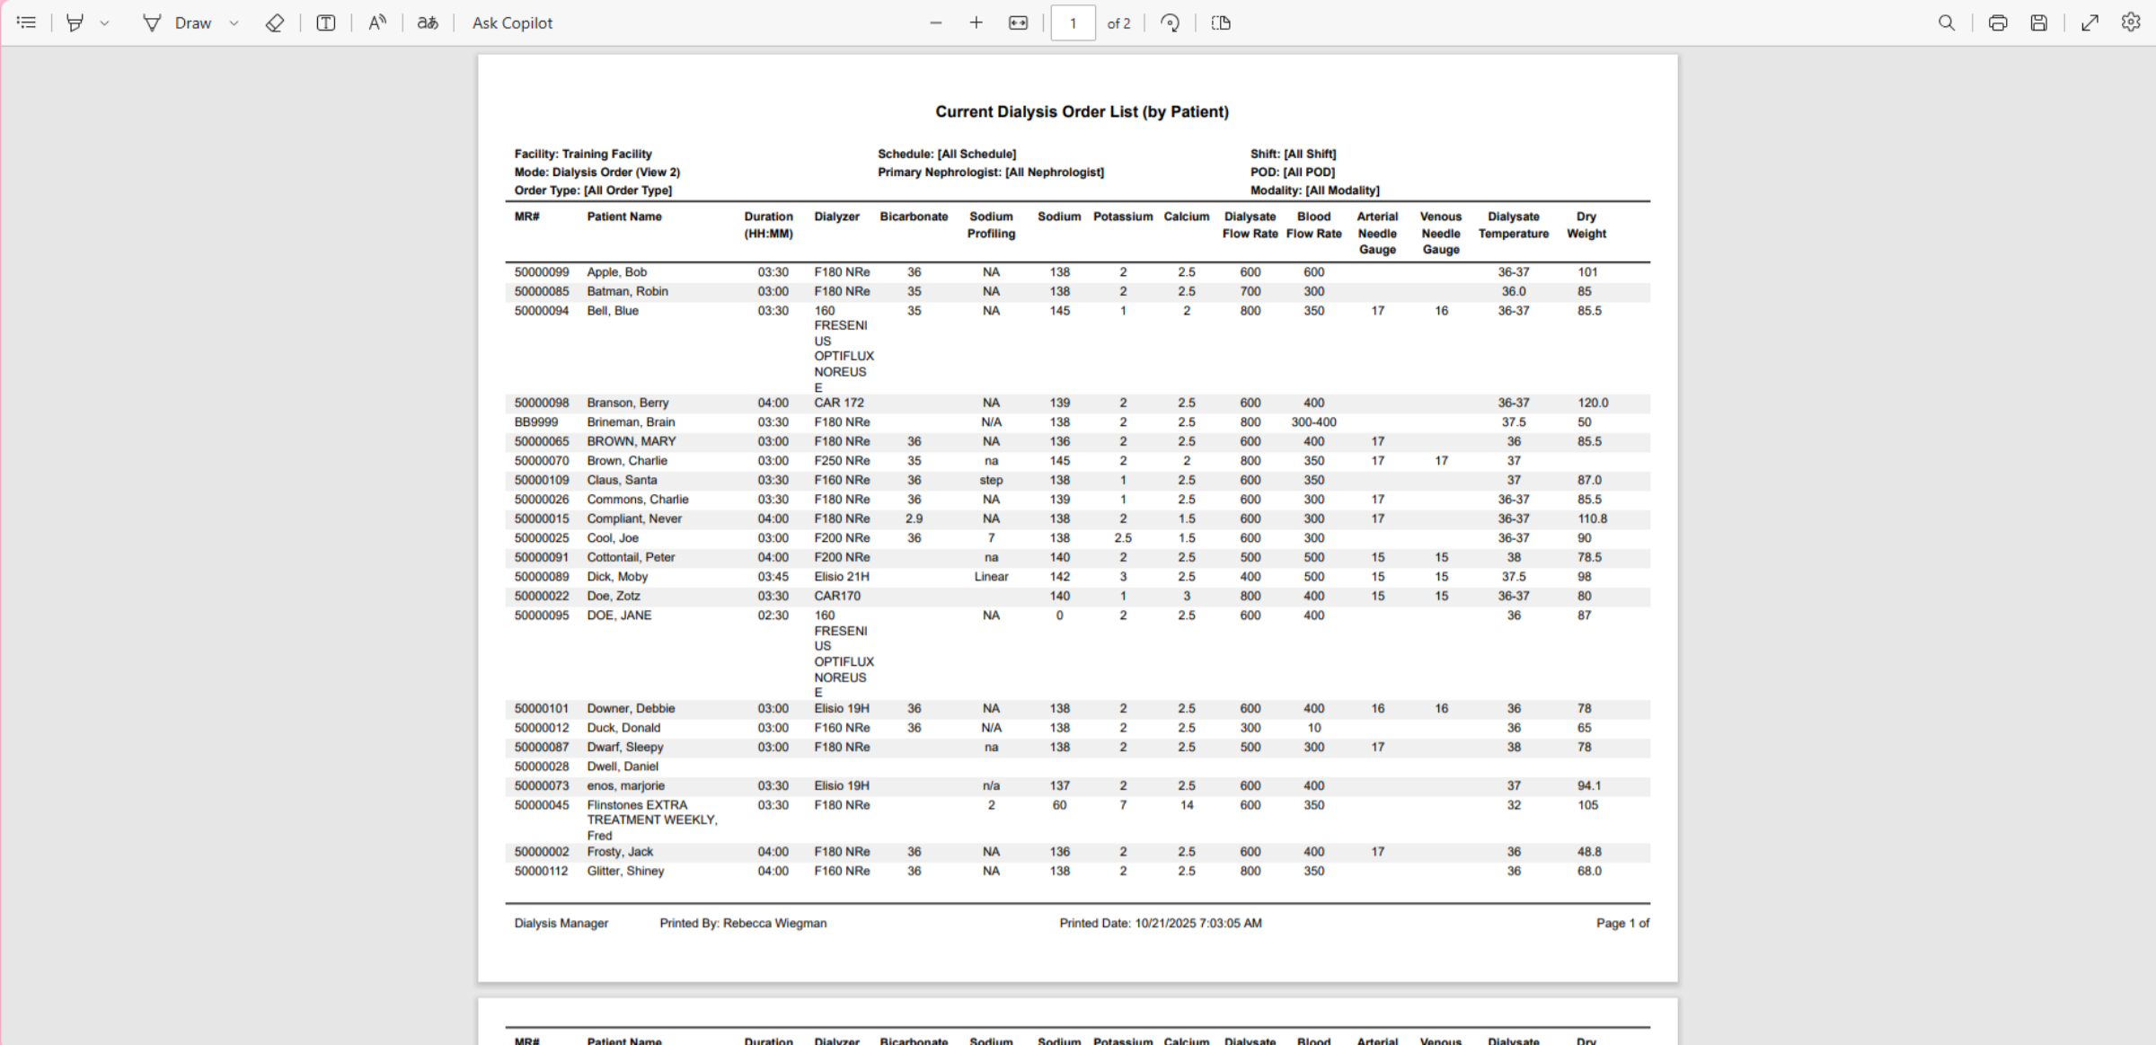Screen dimensions: 2156x1045
Task: Zoom out with the minus icon
Action: [x=936, y=22]
